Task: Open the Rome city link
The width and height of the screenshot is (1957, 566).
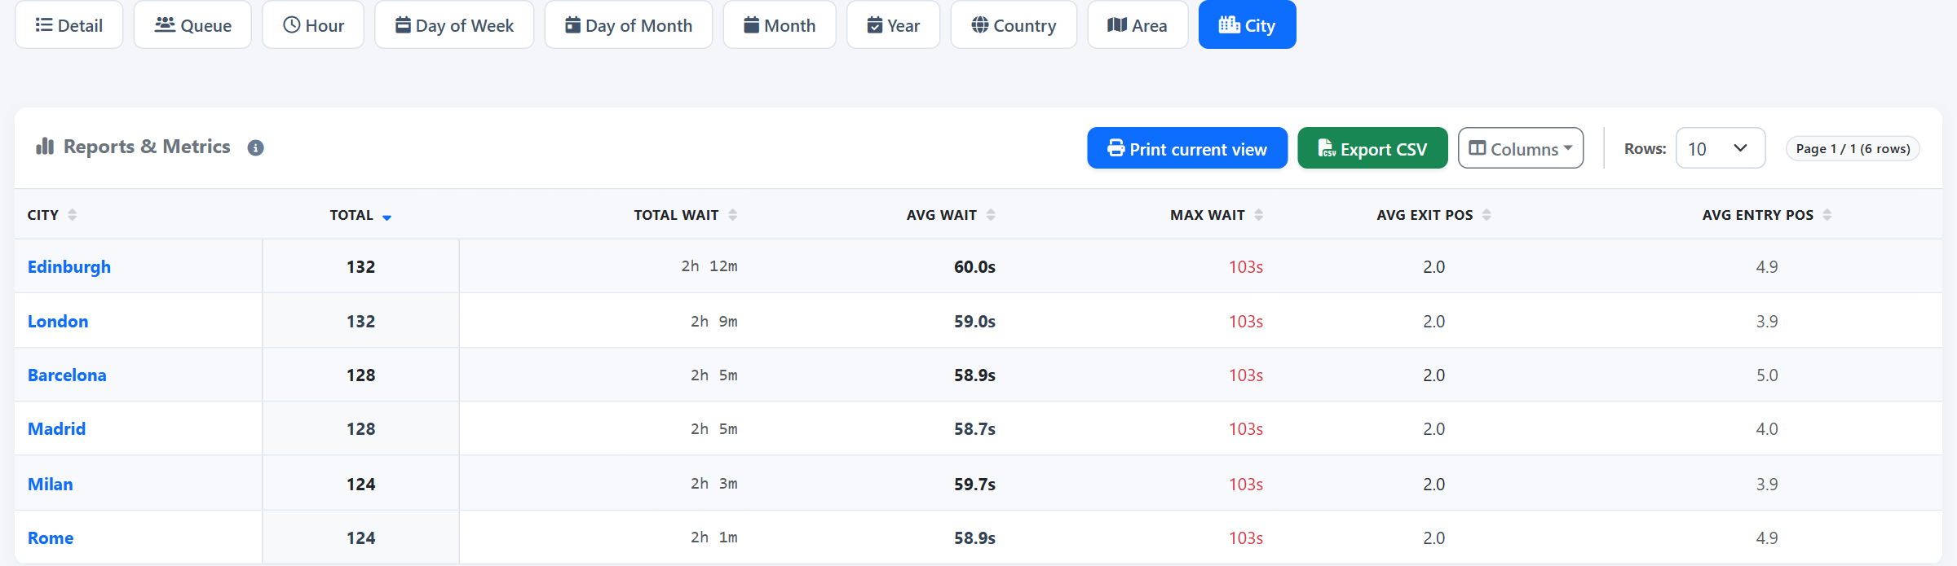Action: [51, 538]
